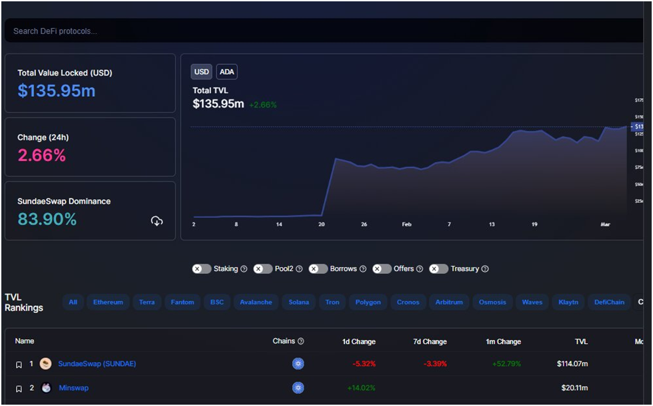Select the USD chart denomination button
653x406 pixels.
[x=201, y=72]
